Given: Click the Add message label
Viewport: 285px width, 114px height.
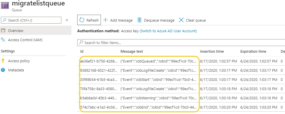Looking at the screenshot, I should click(121, 20).
